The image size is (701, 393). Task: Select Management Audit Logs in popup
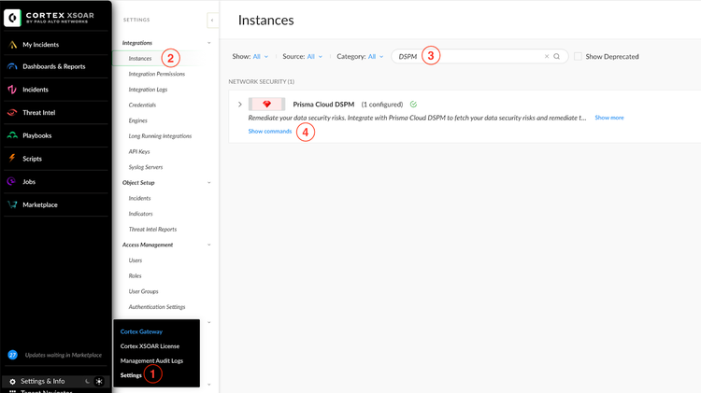click(151, 361)
